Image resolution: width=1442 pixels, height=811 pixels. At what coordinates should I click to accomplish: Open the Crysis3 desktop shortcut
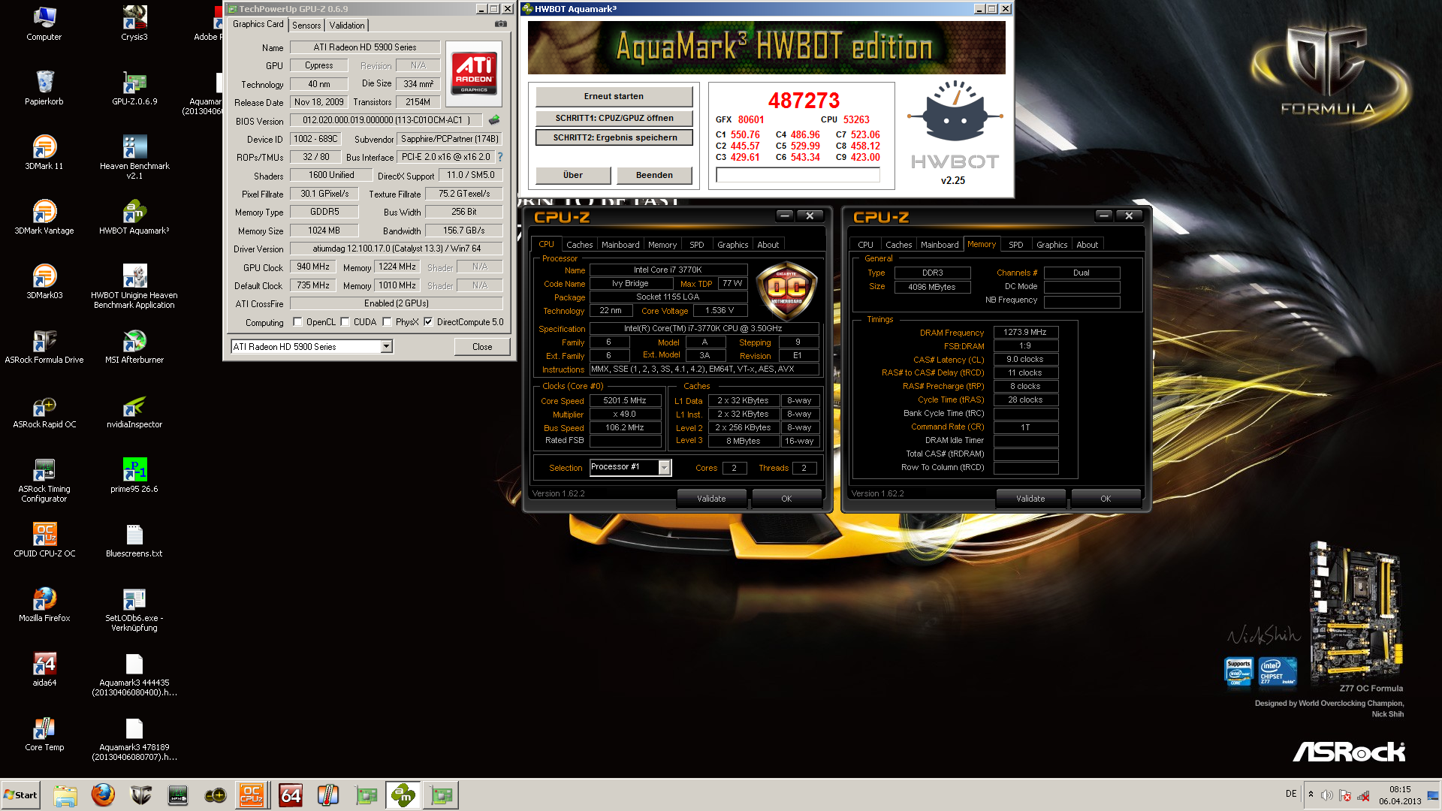click(134, 23)
